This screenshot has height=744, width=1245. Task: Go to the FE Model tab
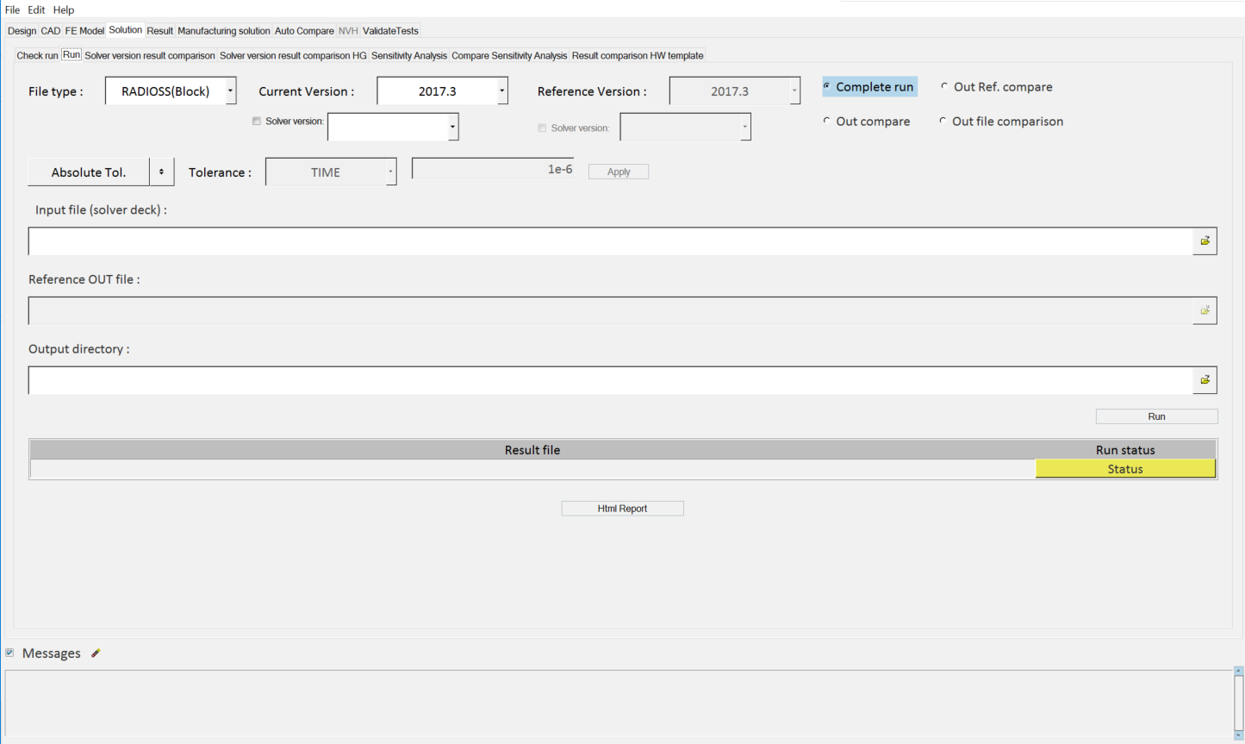(x=84, y=31)
